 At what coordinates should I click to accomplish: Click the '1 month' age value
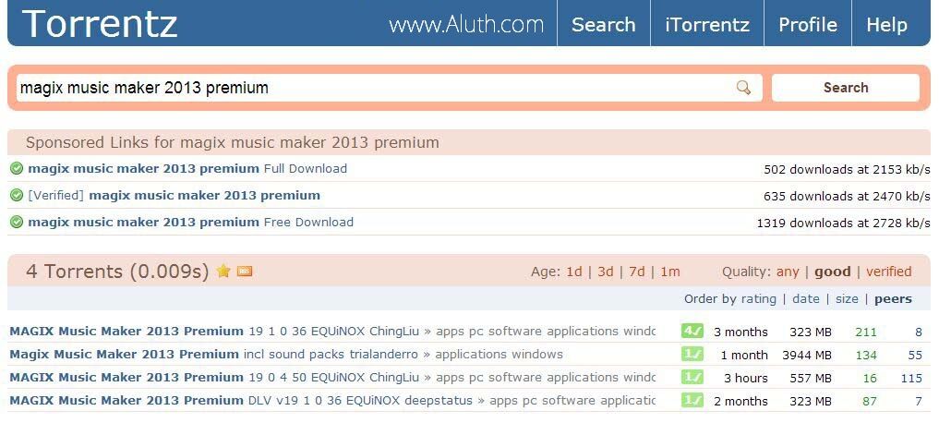[x=744, y=355]
